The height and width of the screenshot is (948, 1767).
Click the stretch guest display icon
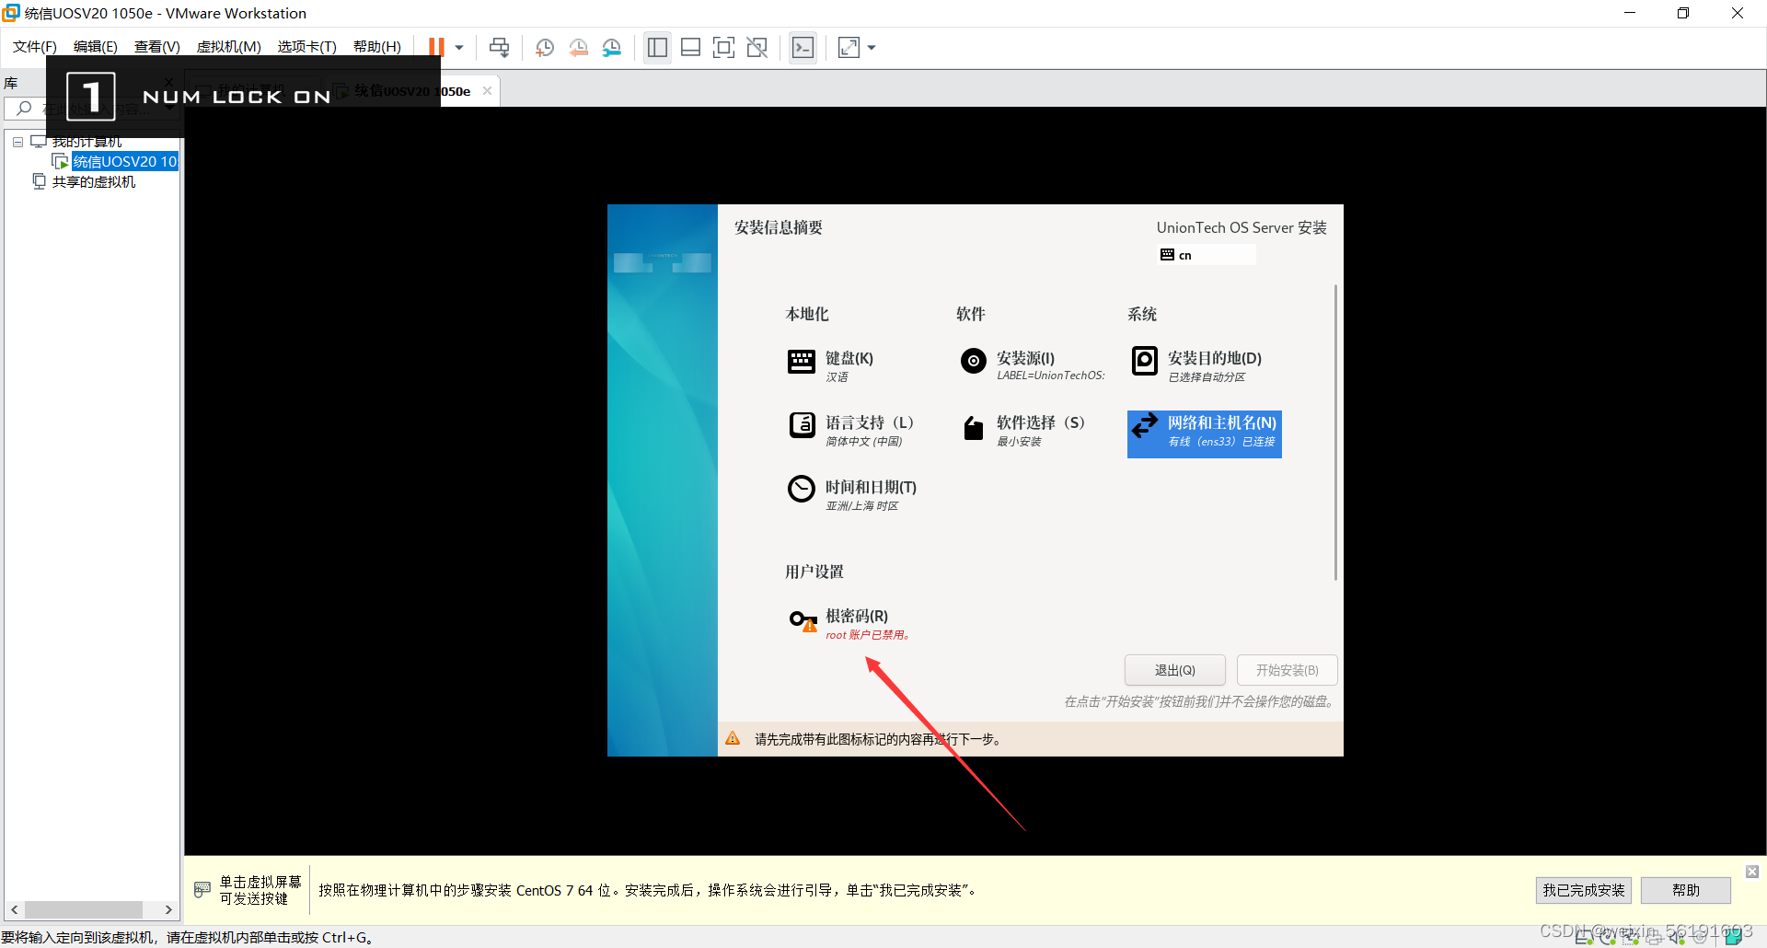tap(849, 47)
